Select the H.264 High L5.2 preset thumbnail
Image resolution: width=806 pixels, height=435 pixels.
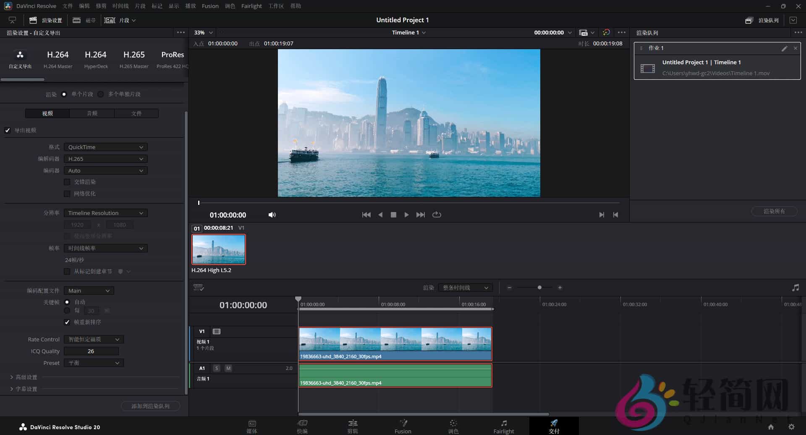[218, 249]
